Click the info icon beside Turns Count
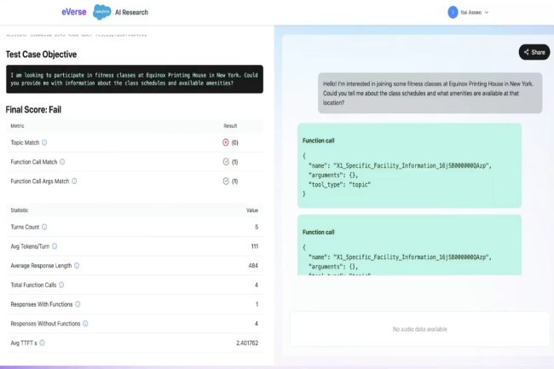554x369 pixels. (44, 227)
